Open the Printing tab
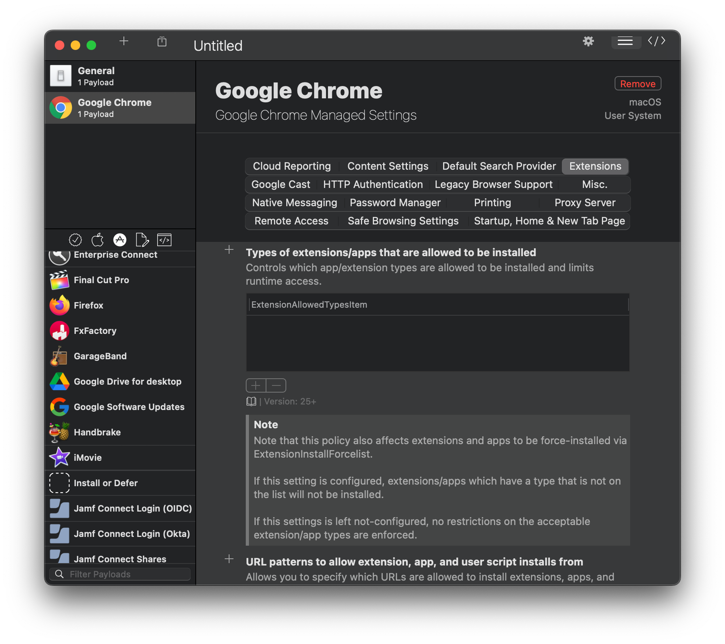This screenshot has height=644, width=725. pos(492,203)
